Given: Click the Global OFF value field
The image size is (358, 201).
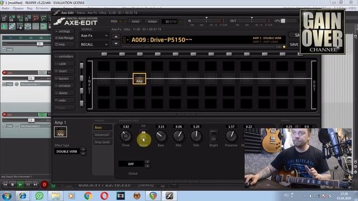Looking at the screenshot, I should click(131, 164).
